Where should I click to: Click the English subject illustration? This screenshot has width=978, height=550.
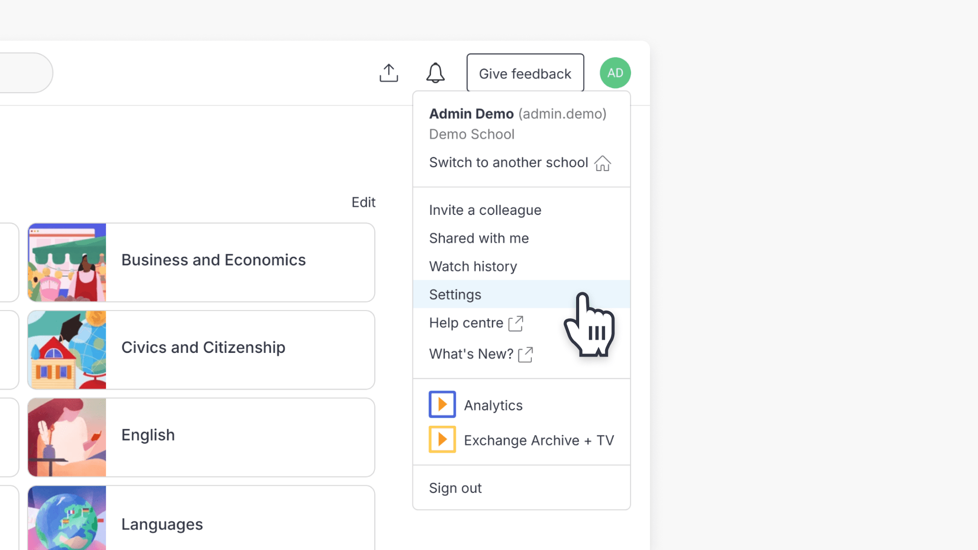(x=67, y=437)
